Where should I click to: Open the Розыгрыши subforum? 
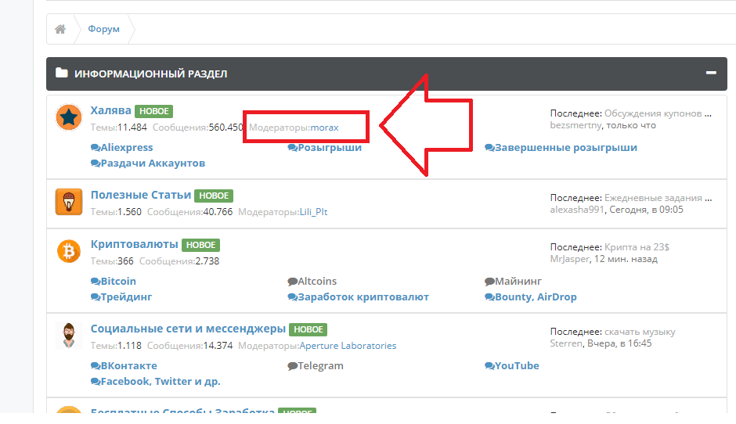330,148
